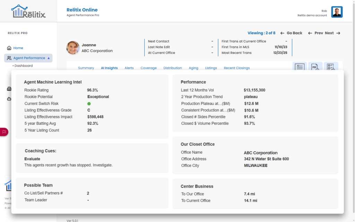View the Recent Closings tab
Image resolution: width=355 pixels, height=222 pixels.
[237, 68]
